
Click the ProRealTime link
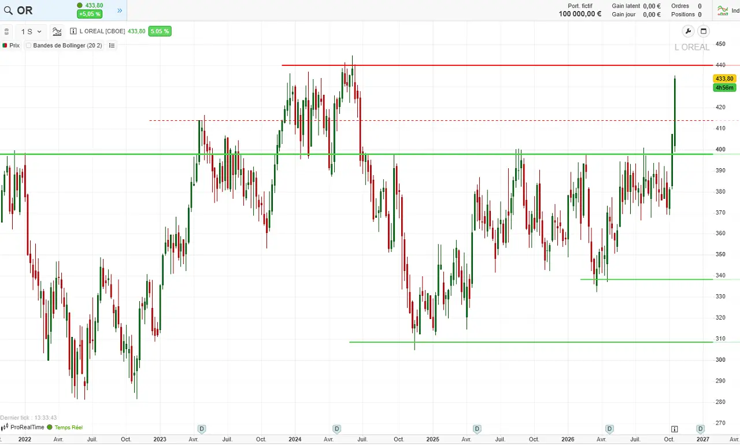27,428
